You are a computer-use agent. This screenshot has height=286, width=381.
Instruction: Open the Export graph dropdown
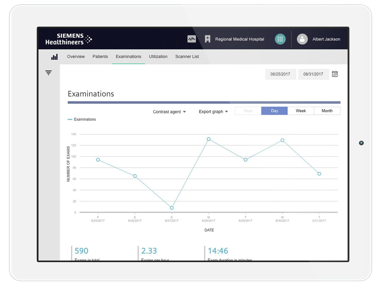click(213, 112)
